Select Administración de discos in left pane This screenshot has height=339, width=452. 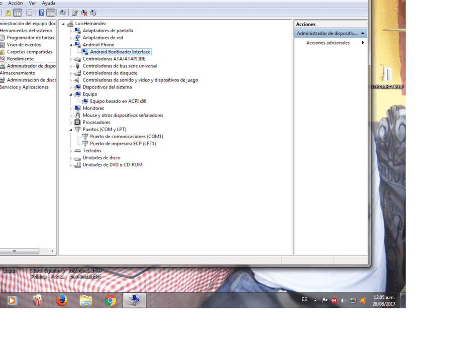tap(32, 80)
